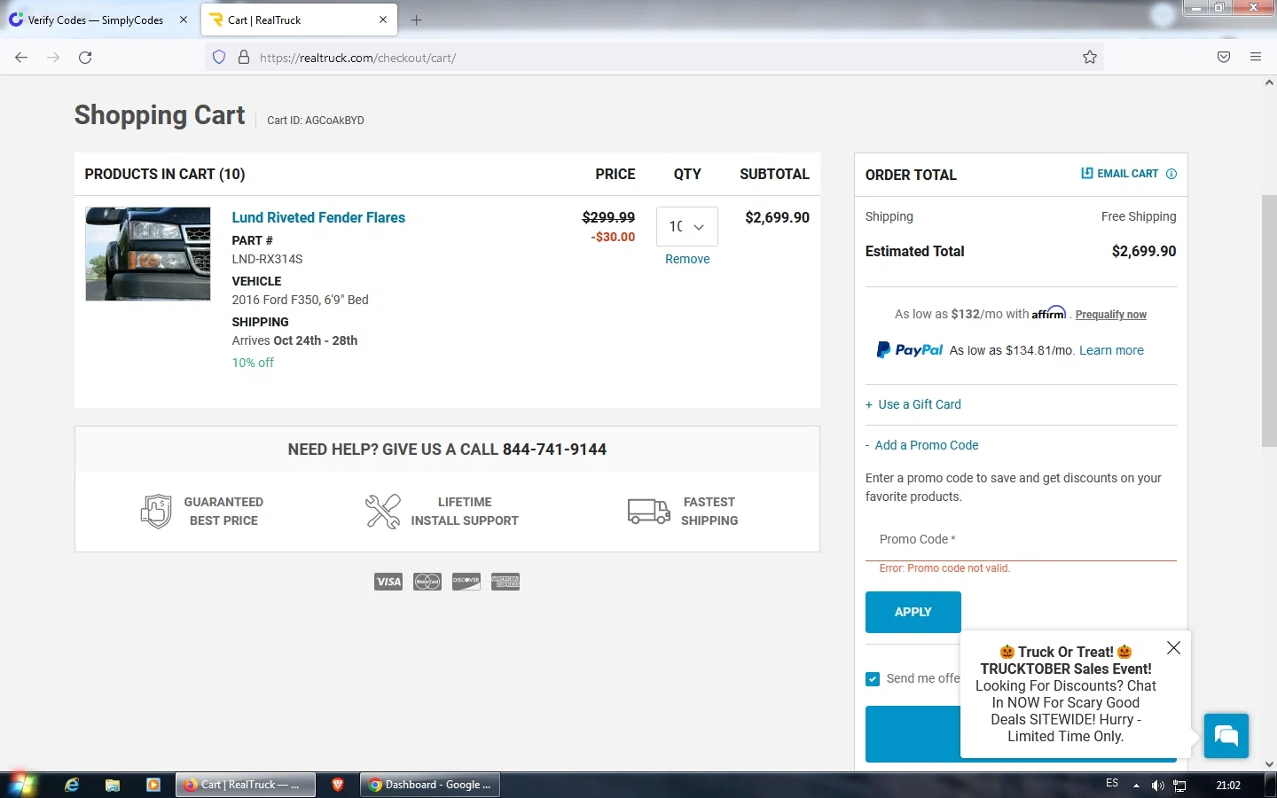The width and height of the screenshot is (1277, 798).
Task: Click the Affirm logo
Action: tap(1049, 313)
